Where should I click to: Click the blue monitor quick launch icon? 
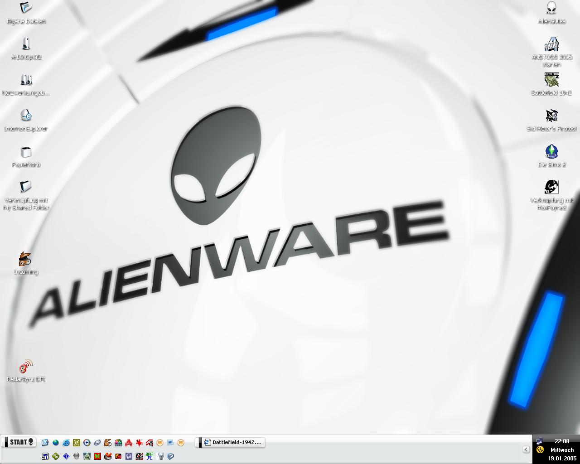[x=170, y=442]
